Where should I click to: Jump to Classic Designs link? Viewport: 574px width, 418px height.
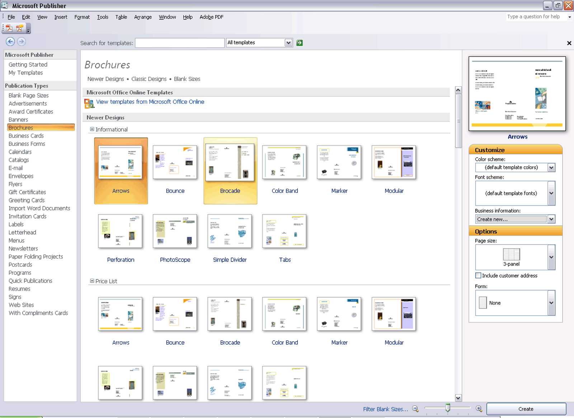(149, 79)
